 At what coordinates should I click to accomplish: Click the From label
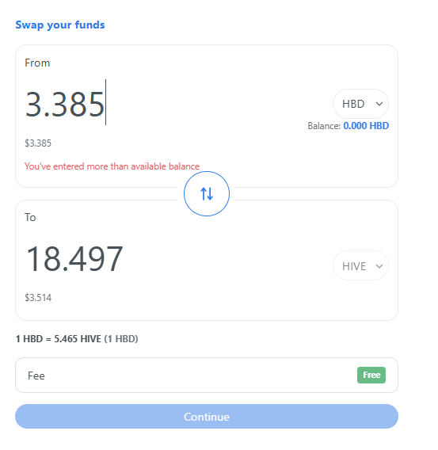37,63
